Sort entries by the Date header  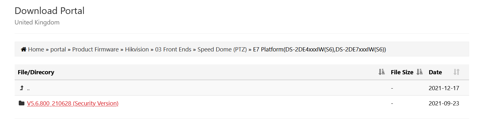(435, 72)
